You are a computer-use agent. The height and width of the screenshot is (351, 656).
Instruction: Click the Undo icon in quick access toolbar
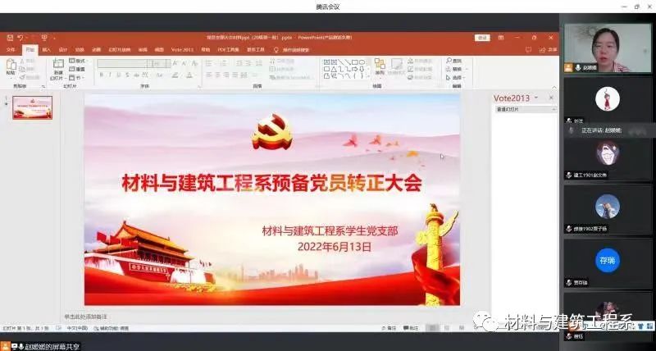pos(20,38)
